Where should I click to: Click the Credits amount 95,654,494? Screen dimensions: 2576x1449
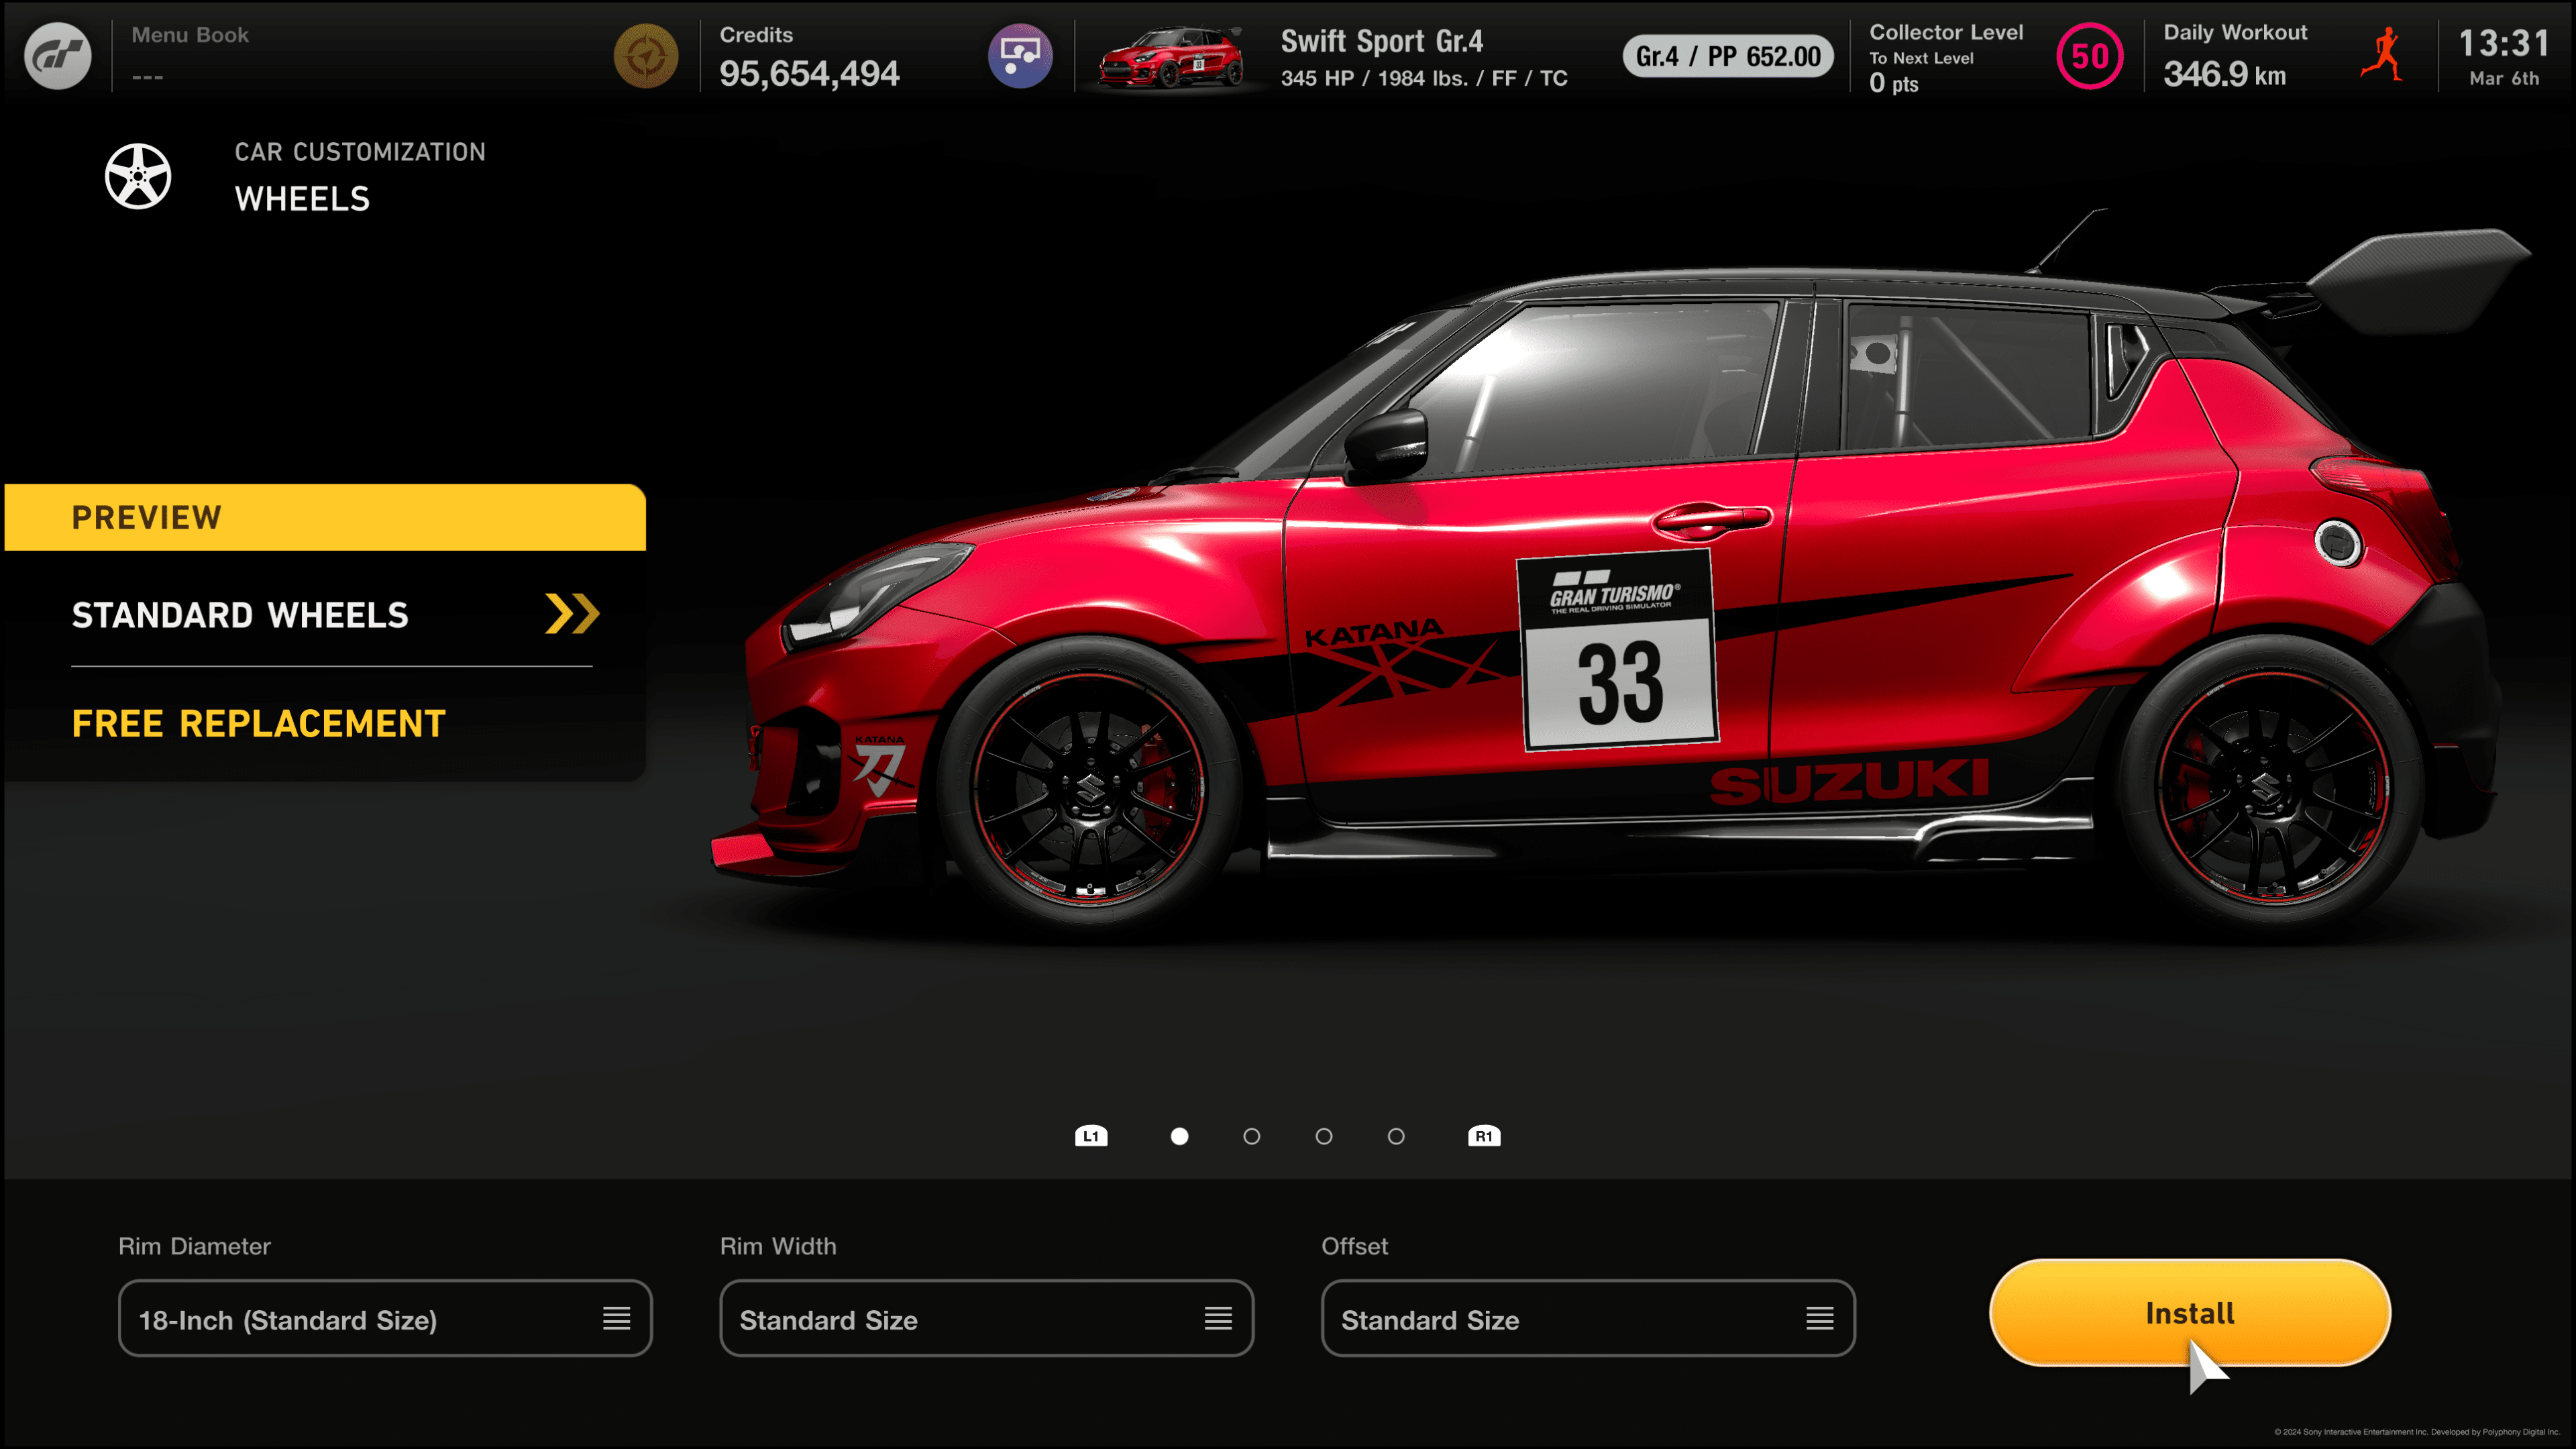tap(809, 73)
